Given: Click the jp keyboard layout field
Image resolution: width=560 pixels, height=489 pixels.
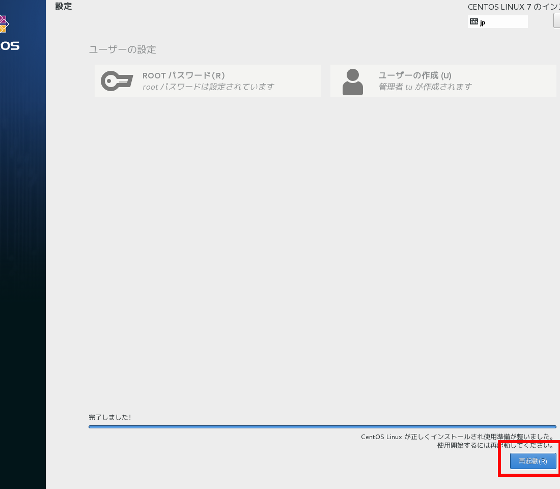Looking at the screenshot, I should tap(501, 22).
